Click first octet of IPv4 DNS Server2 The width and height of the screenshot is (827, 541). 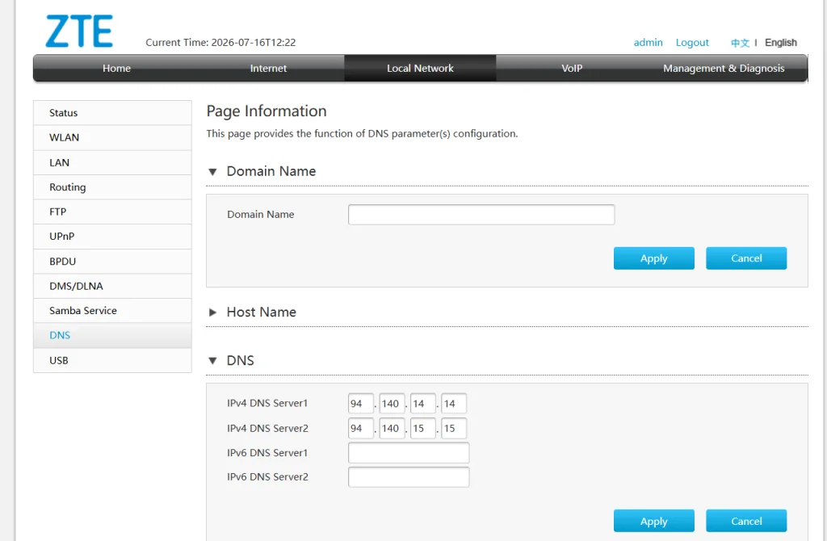point(360,428)
